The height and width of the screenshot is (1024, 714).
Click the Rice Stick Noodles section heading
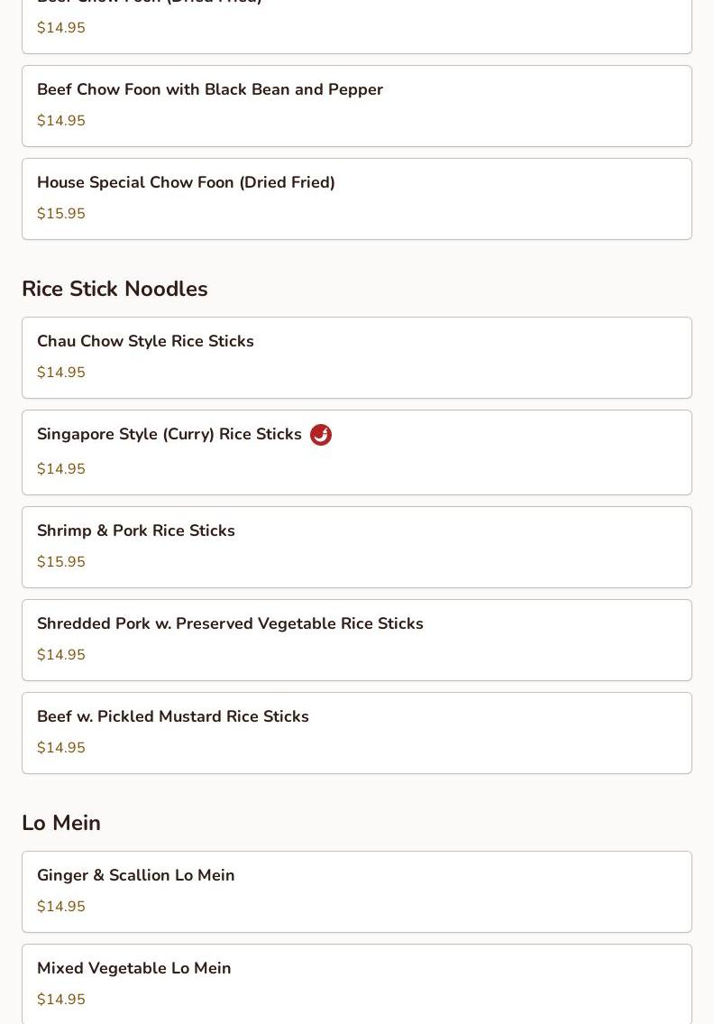tap(114, 289)
